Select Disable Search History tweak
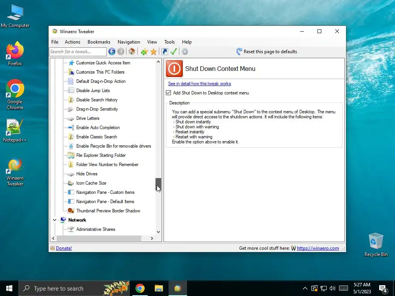The height and width of the screenshot is (296, 395). point(97,100)
